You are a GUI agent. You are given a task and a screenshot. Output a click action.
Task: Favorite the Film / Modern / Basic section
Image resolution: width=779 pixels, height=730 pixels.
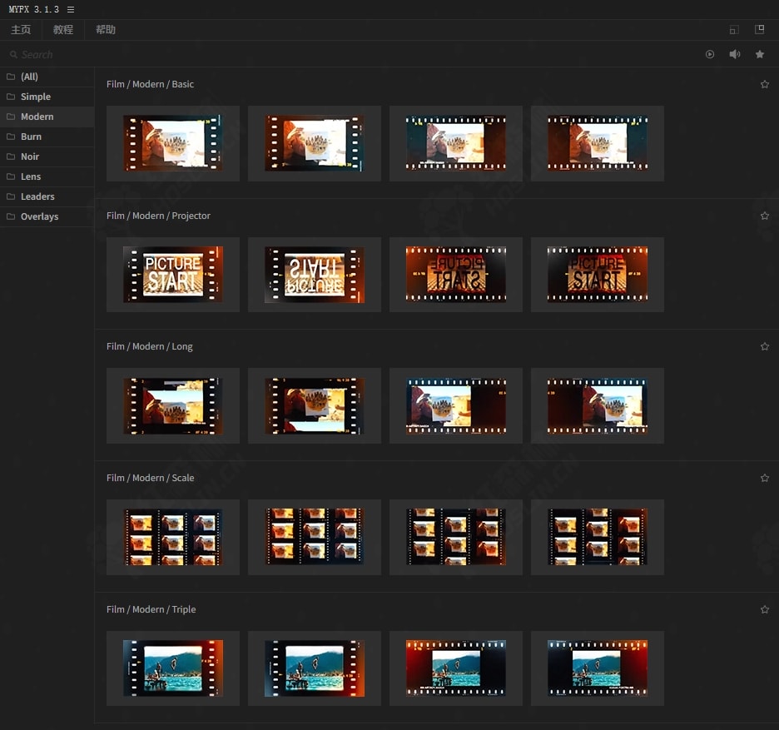pyautogui.click(x=765, y=84)
